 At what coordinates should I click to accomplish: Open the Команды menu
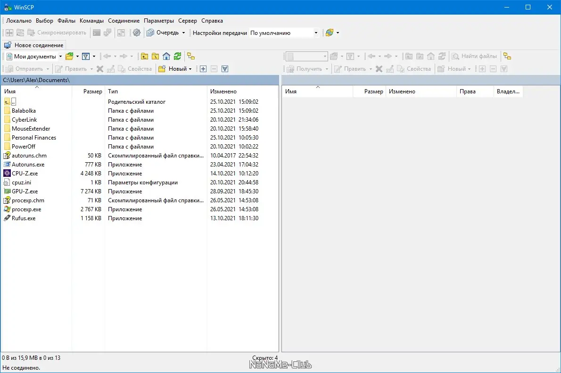tap(91, 21)
